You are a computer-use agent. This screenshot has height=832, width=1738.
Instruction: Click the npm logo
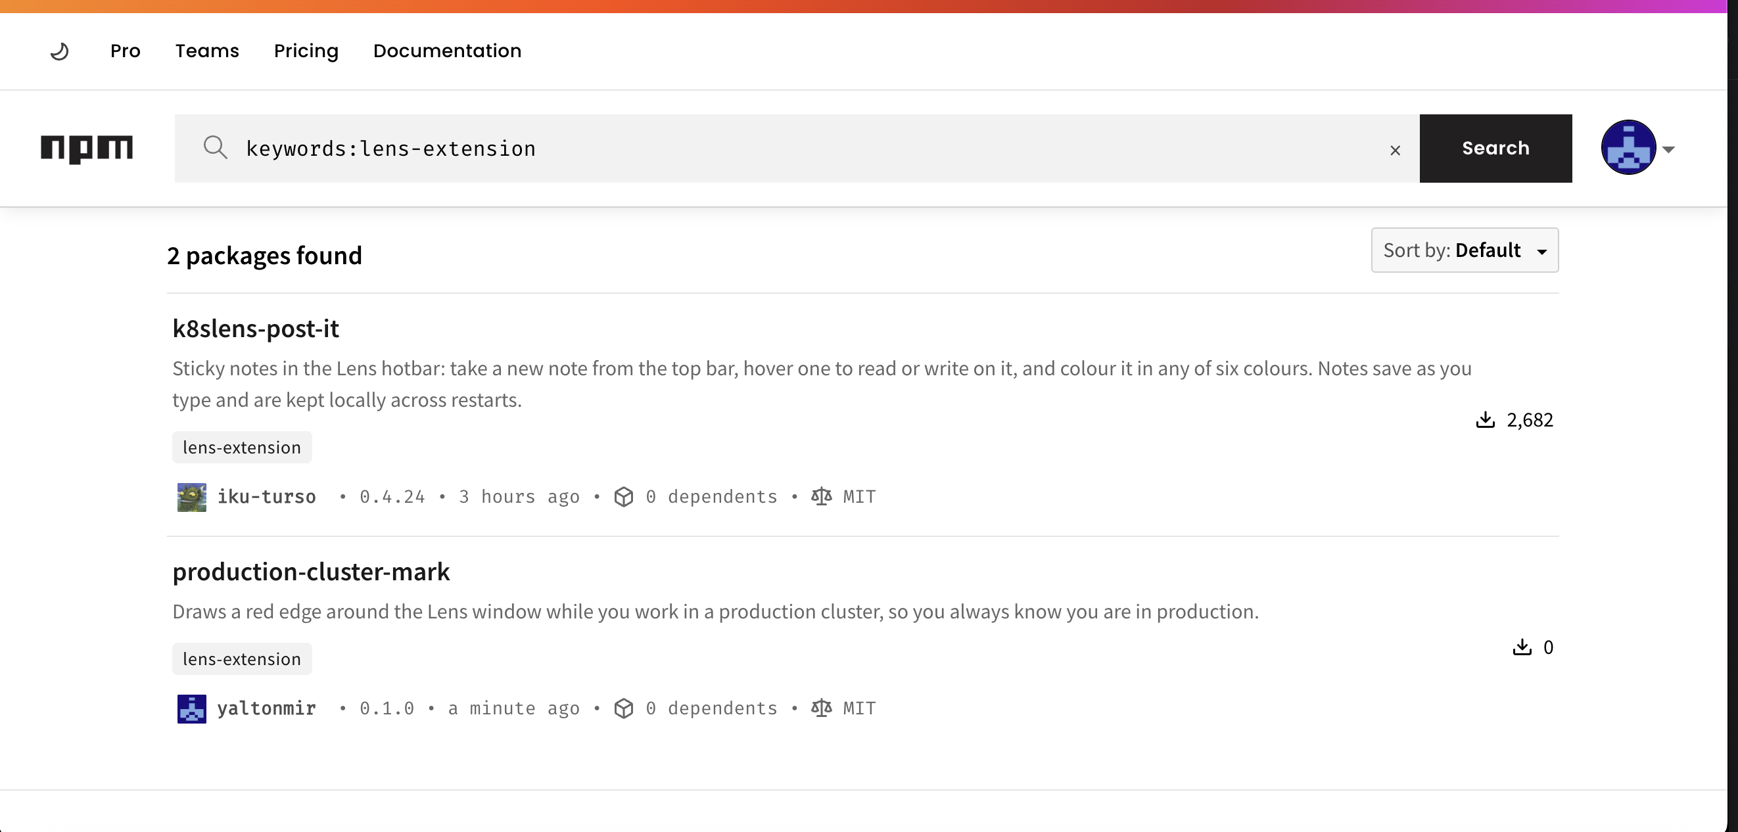[86, 149]
